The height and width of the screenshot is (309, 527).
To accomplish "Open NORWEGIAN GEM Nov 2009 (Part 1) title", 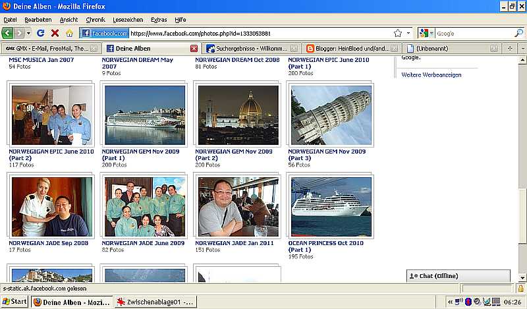I will point(140,155).
